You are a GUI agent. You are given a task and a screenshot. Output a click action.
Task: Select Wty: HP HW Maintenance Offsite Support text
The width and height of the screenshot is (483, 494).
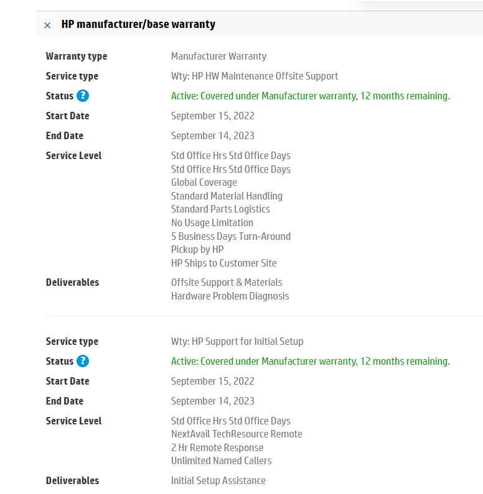[255, 76]
